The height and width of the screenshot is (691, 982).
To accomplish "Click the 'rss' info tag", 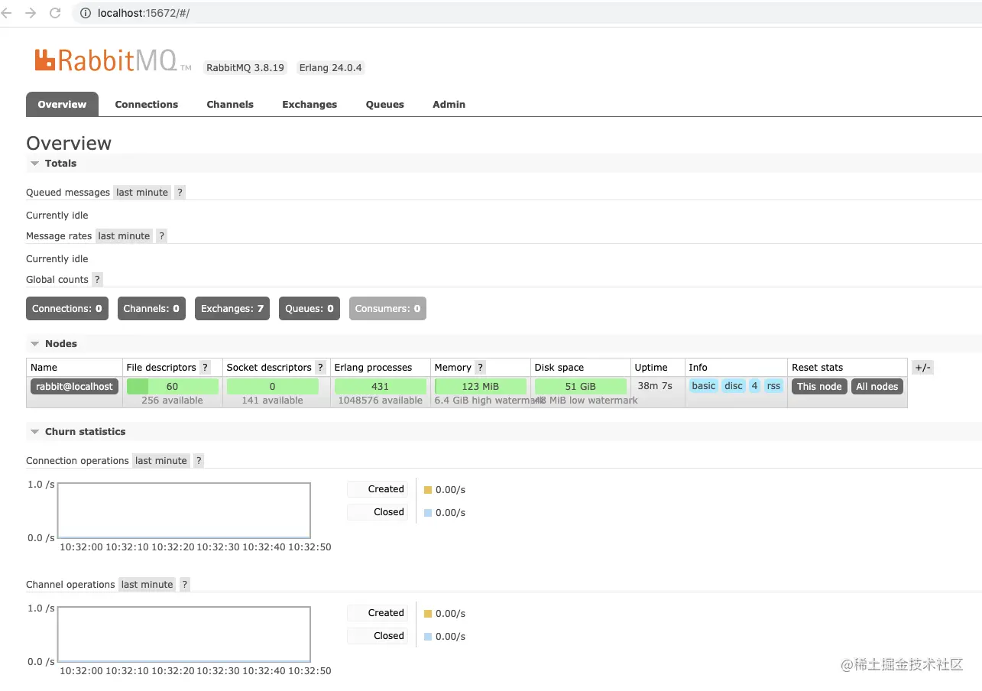I will (774, 386).
